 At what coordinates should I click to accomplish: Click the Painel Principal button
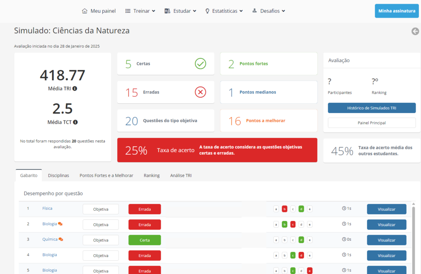372,123
